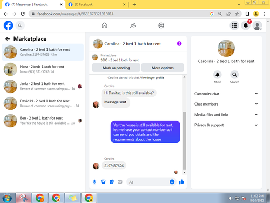
Task: Open David N 2 bed 1 bath chat
Action: (43, 103)
